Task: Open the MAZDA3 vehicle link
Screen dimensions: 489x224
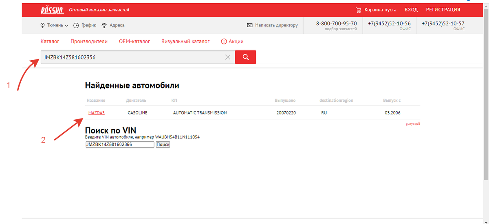Action: [x=96, y=113]
